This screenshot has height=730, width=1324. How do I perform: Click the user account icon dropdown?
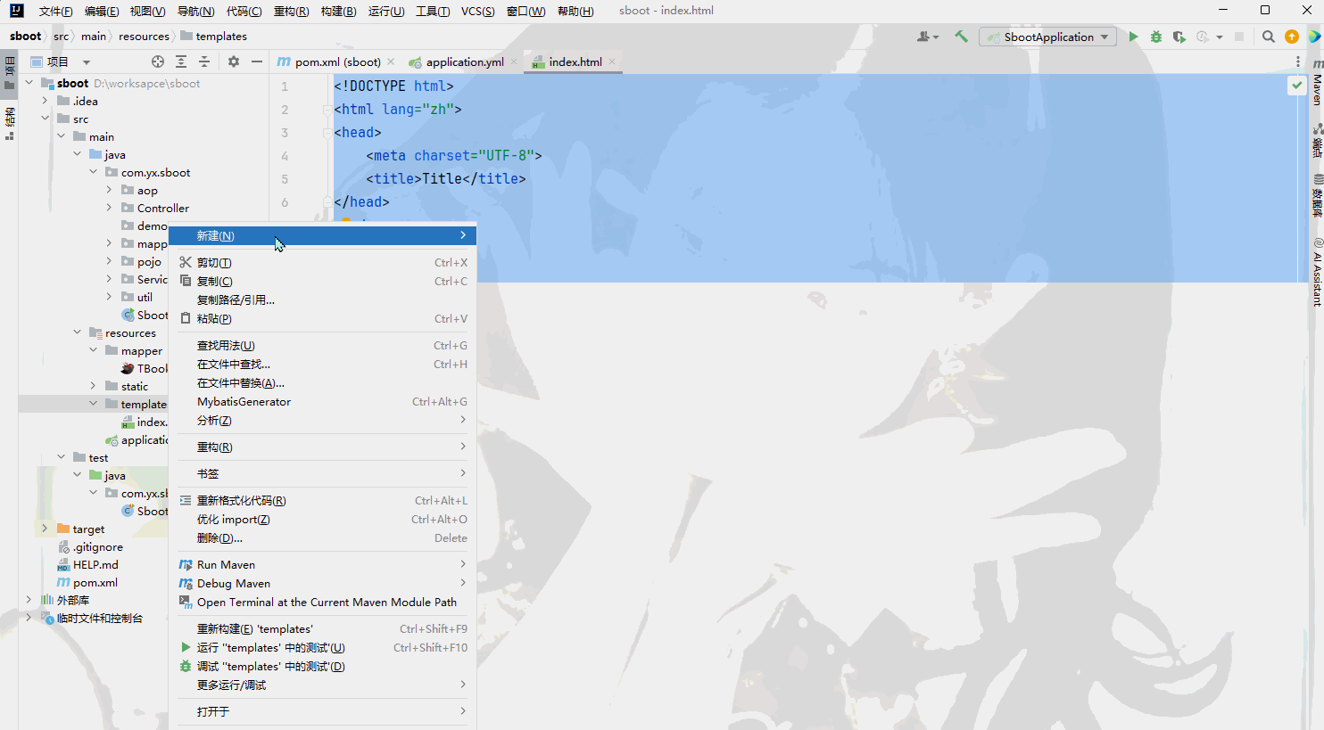[928, 37]
